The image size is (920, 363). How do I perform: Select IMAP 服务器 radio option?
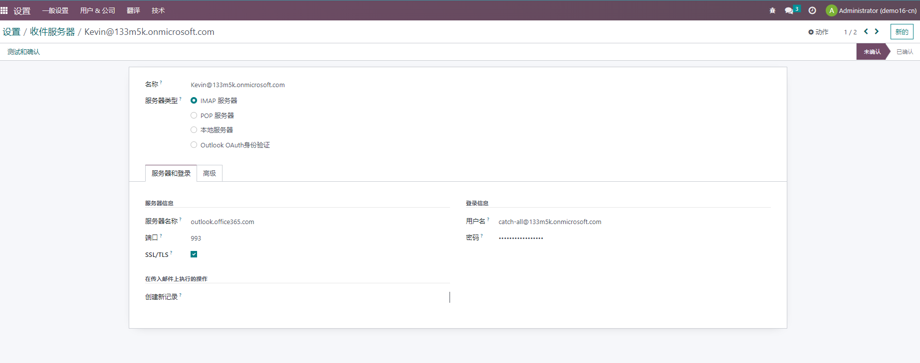pyautogui.click(x=194, y=101)
